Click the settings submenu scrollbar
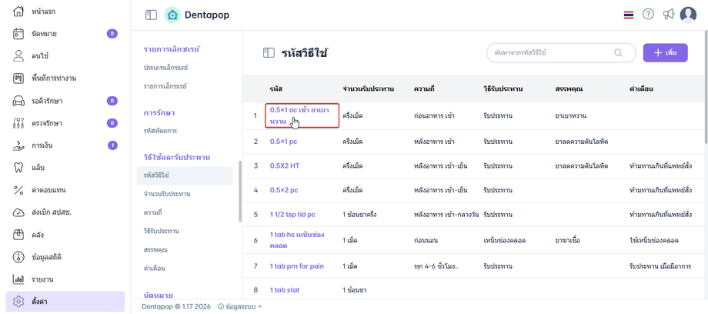 pyautogui.click(x=239, y=180)
